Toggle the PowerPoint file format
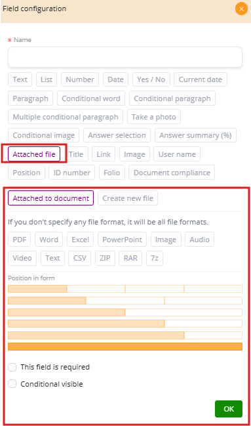The width and height of the screenshot is (251, 426). 122,240
